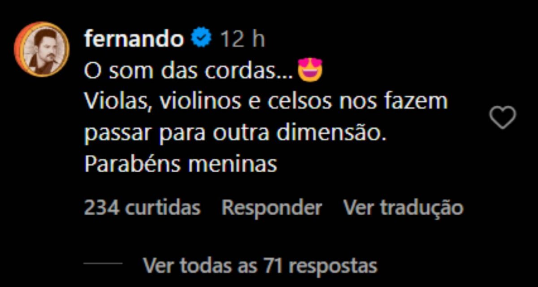Click the word Violas in the comment
The width and height of the screenshot is (538, 287).
point(114,102)
